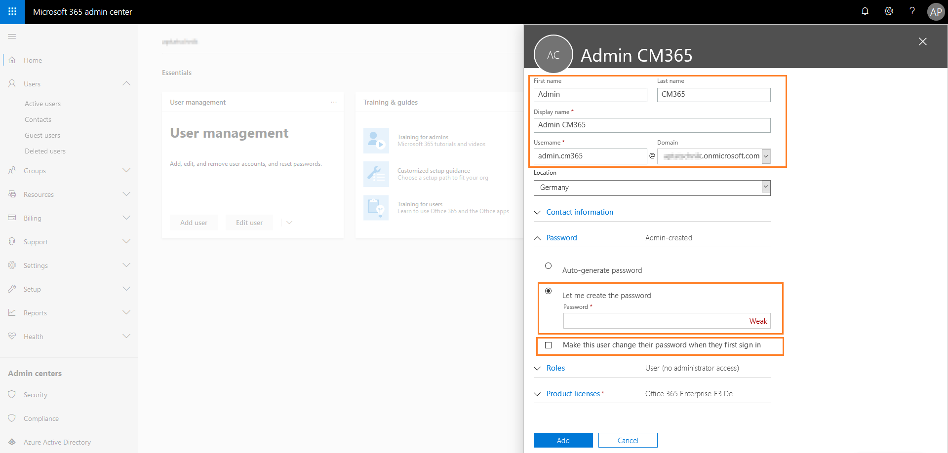The image size is (948, 453).
Task: Go to Active users
Action: [43, 104]
